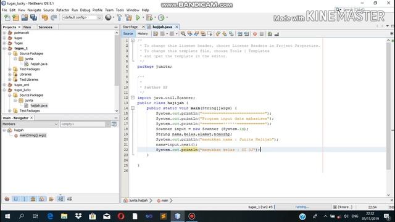Toggle Show Static Members filter in Navigator
395x222 pixels.
pos(24,199)
